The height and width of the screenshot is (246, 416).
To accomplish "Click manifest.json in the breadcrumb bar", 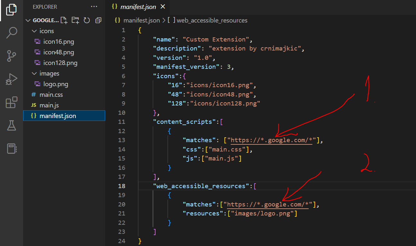I will click(x=141, y=20).
